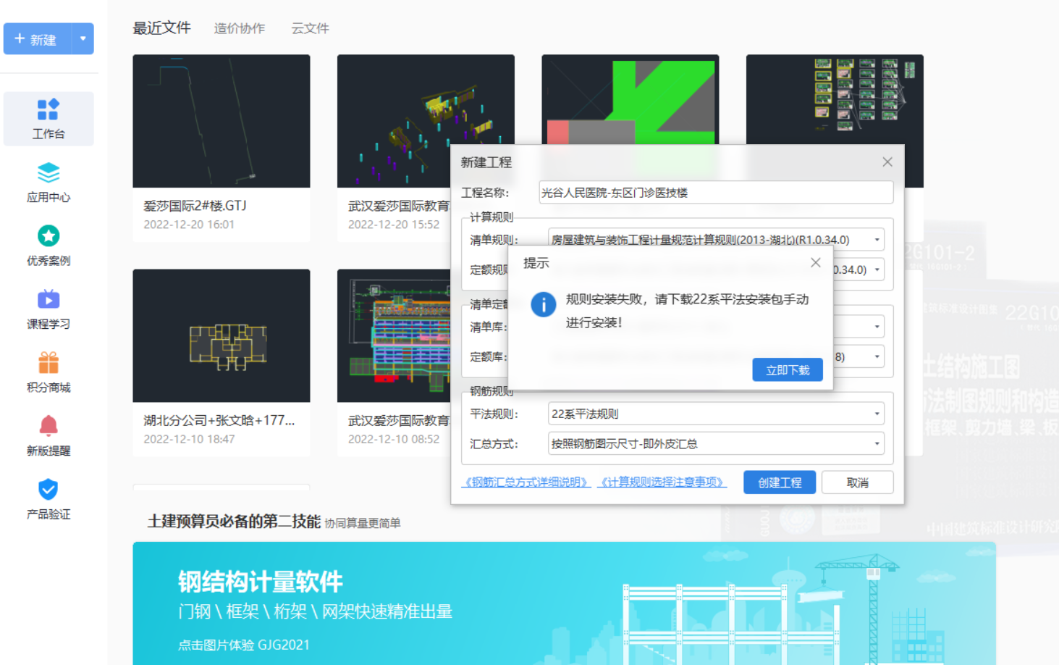This screenshot has height=665, width=1059.
Task: Click 立即下载 in the 提示 dialog
Action: point(788,370)
